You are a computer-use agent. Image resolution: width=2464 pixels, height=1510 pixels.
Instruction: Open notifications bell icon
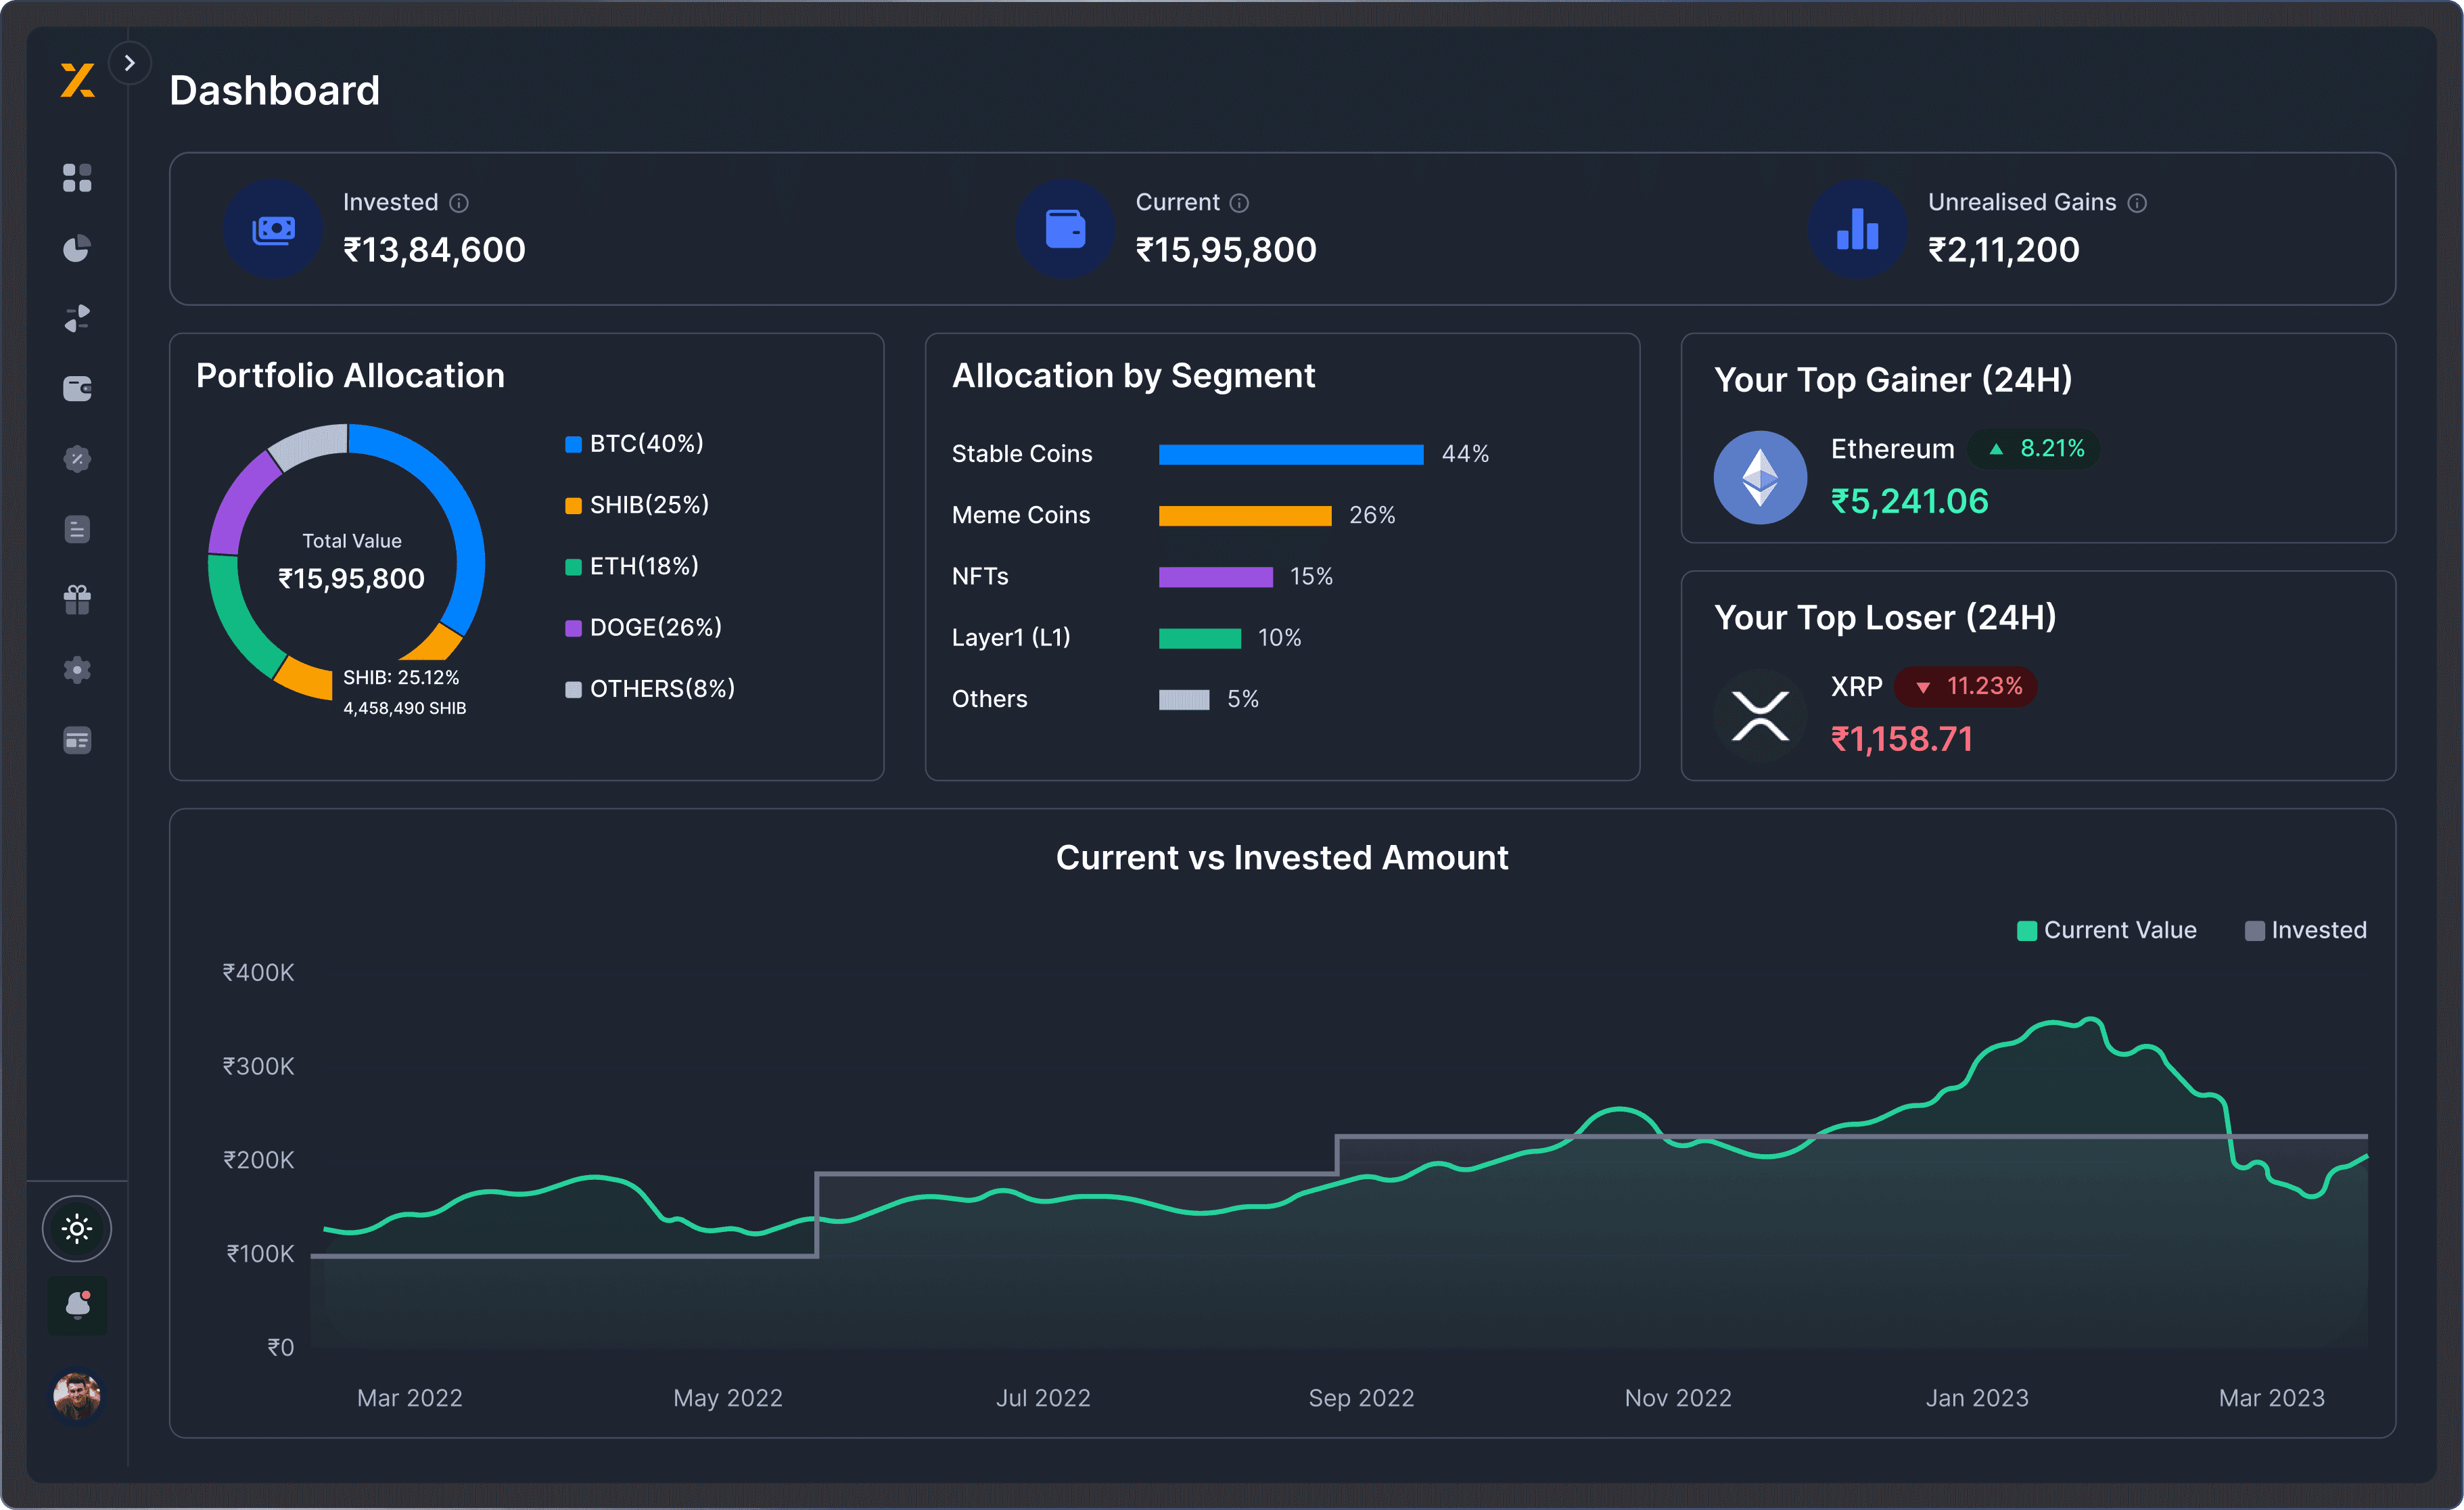click(77, 1305)
